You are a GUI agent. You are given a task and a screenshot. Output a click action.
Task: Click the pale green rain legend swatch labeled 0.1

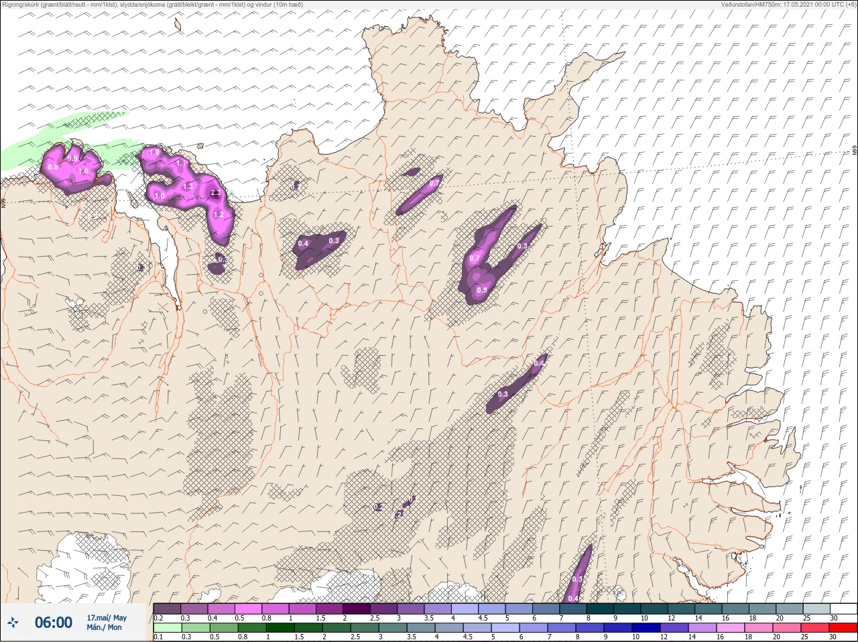click(x=167, y=628)
